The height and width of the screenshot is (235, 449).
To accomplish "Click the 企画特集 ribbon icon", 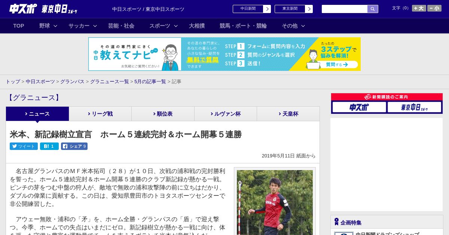I will [336, 222].
